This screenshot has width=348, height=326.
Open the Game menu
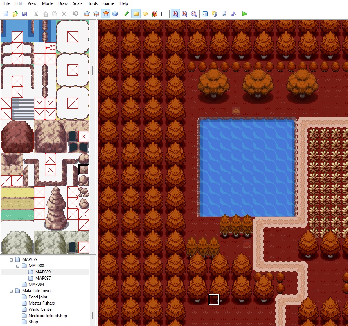click(x=108, y=3)
